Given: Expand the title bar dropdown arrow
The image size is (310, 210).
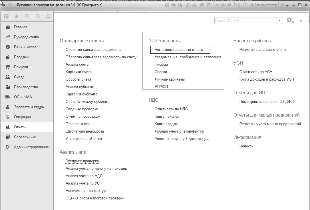Looking at the screenshot, I should click(x=287, y=5).
